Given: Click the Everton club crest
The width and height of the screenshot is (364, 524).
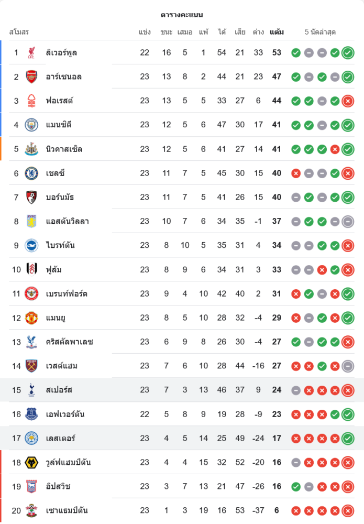Looking at the screenshot, I should [x=31, y=414].
